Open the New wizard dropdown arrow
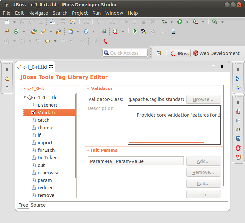 [x=14, y=22]
